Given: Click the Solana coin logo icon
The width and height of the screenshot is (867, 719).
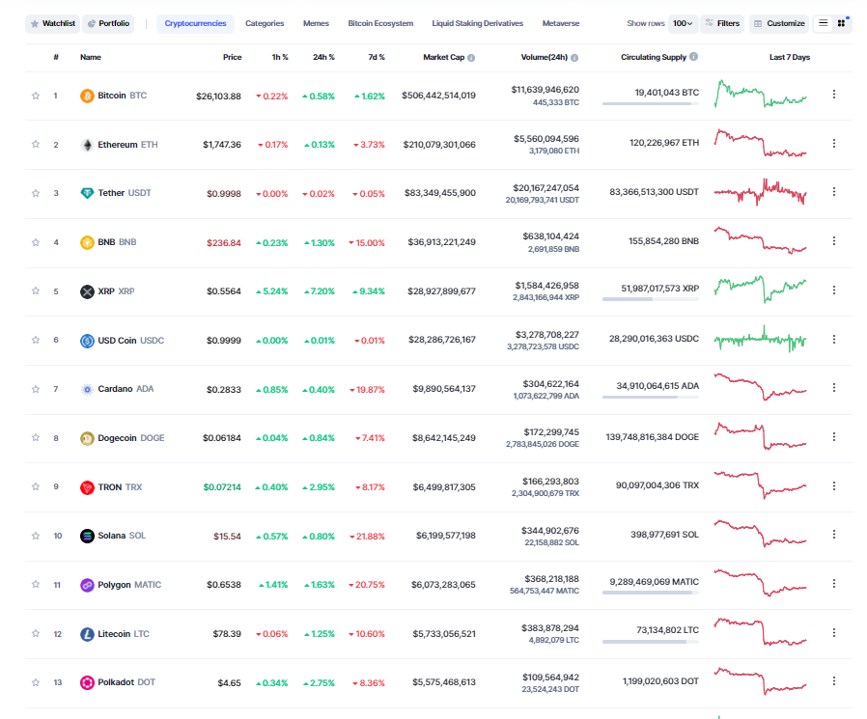Looking at the screenshot, I should (x=87, y=536).
